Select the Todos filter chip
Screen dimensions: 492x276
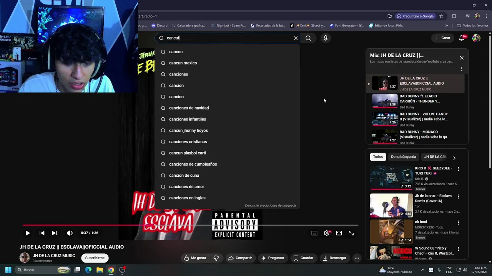[x=378, y=157]
